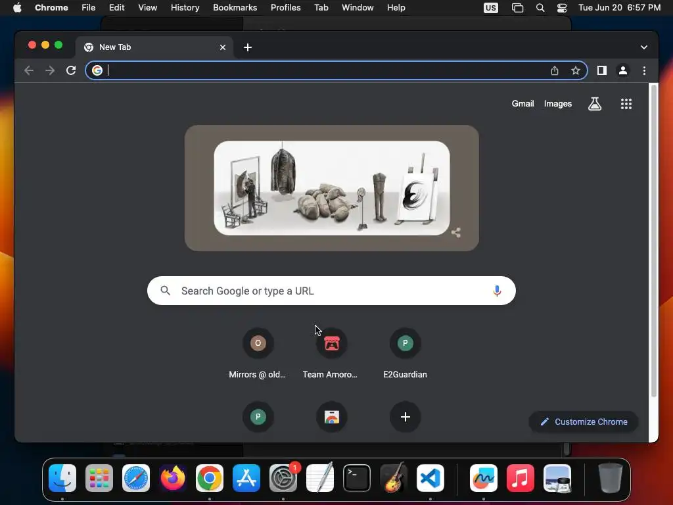The image size is (673, 505).
Task: Open the date and time display
Action: [x=619, y=8]
